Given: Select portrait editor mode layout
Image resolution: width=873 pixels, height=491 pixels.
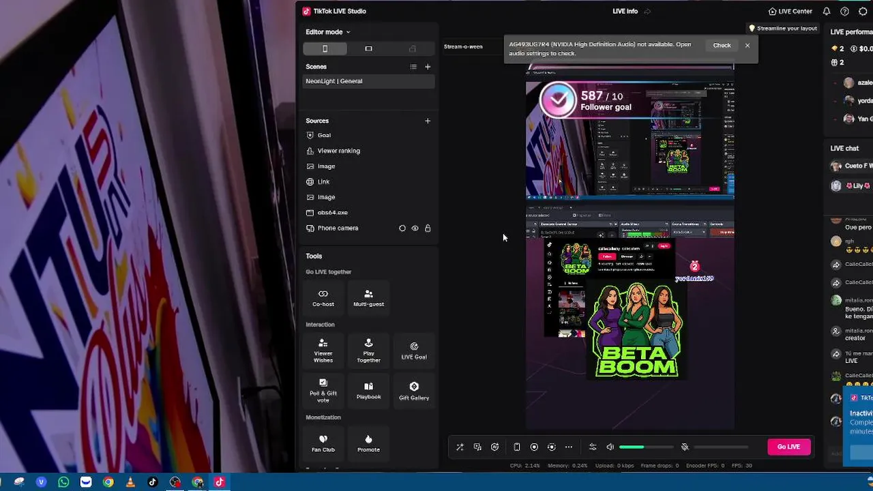Looking at the screenshot, I should [x=325, y=48].
